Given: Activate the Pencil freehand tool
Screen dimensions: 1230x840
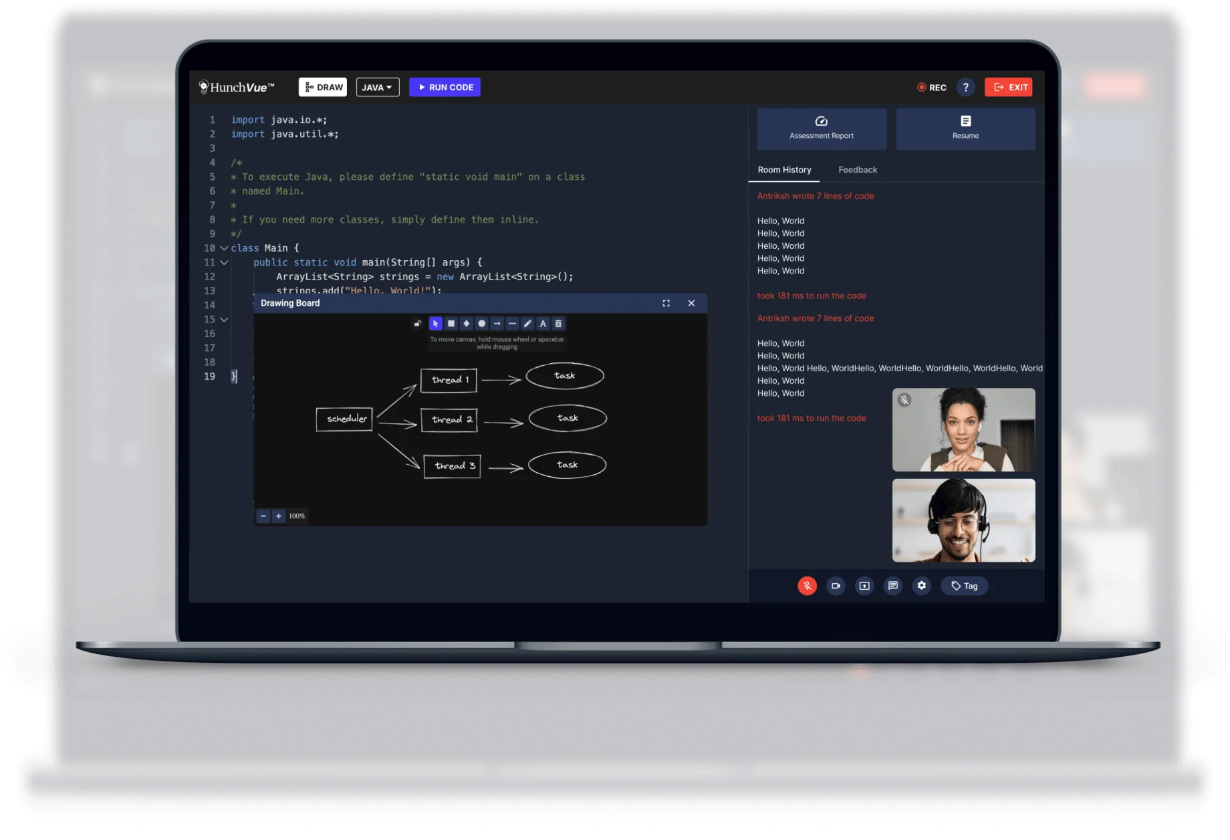Looking at the screenshot, I should [527, 324].
